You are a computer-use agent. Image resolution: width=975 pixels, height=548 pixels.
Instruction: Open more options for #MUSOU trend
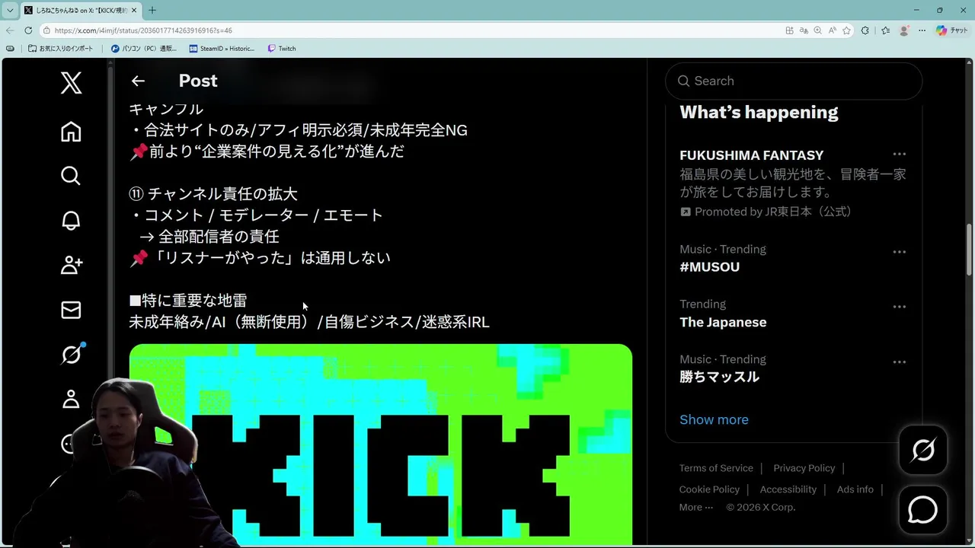coord(900,252)
